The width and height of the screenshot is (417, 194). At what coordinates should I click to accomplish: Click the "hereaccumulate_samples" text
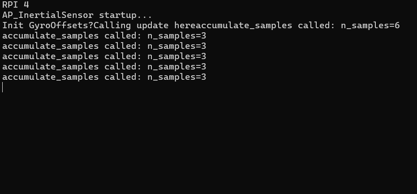233,26
